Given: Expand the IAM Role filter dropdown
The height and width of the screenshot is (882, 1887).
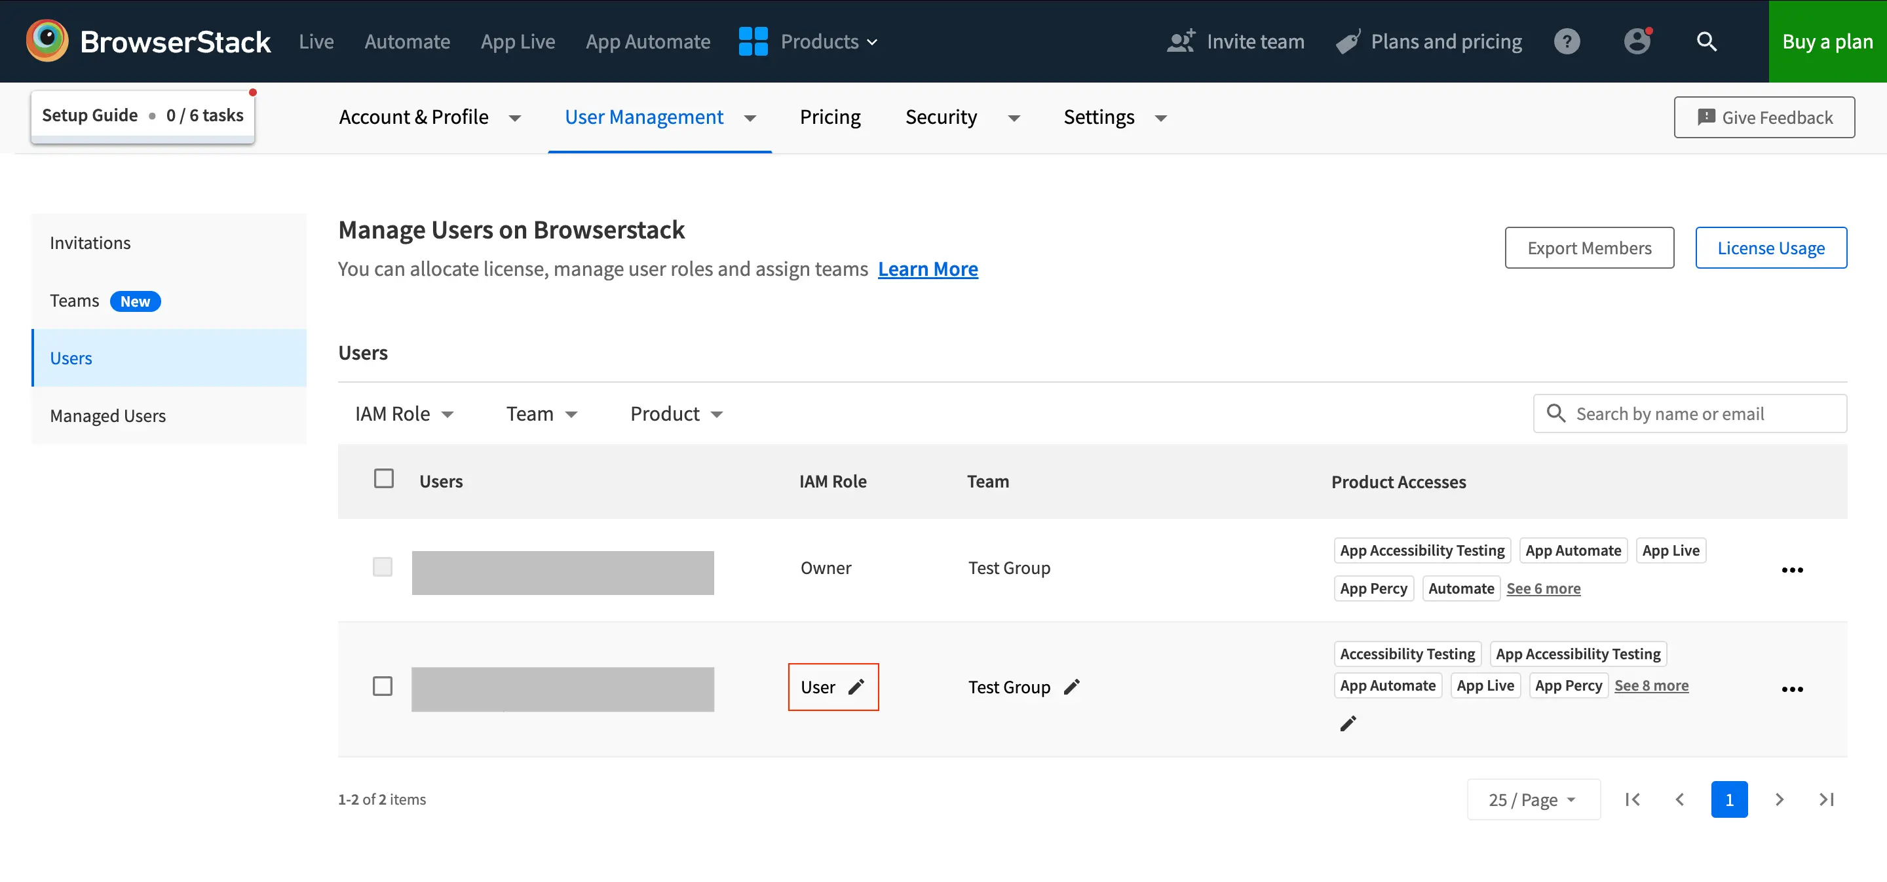Looking at the screenshot, I should click(402, 413).
